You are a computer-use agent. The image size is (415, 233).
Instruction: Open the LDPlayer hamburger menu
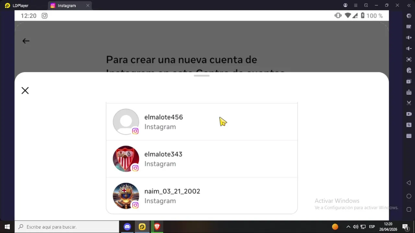[356, 5]
